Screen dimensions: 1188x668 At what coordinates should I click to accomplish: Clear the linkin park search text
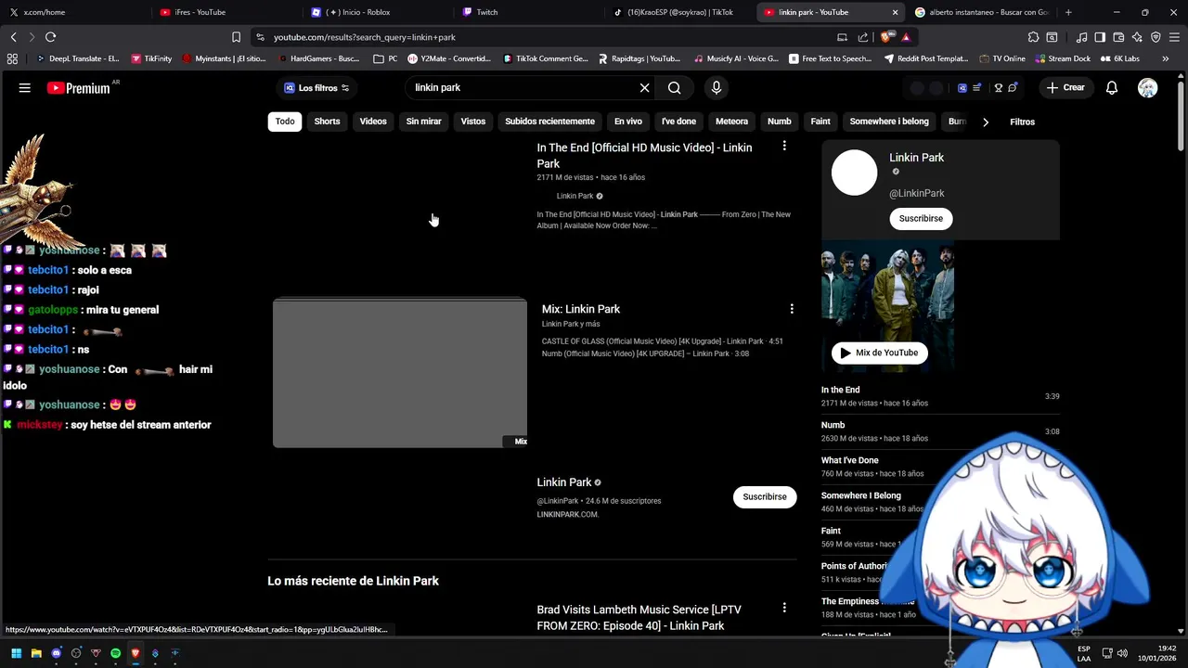pos(644,88)
